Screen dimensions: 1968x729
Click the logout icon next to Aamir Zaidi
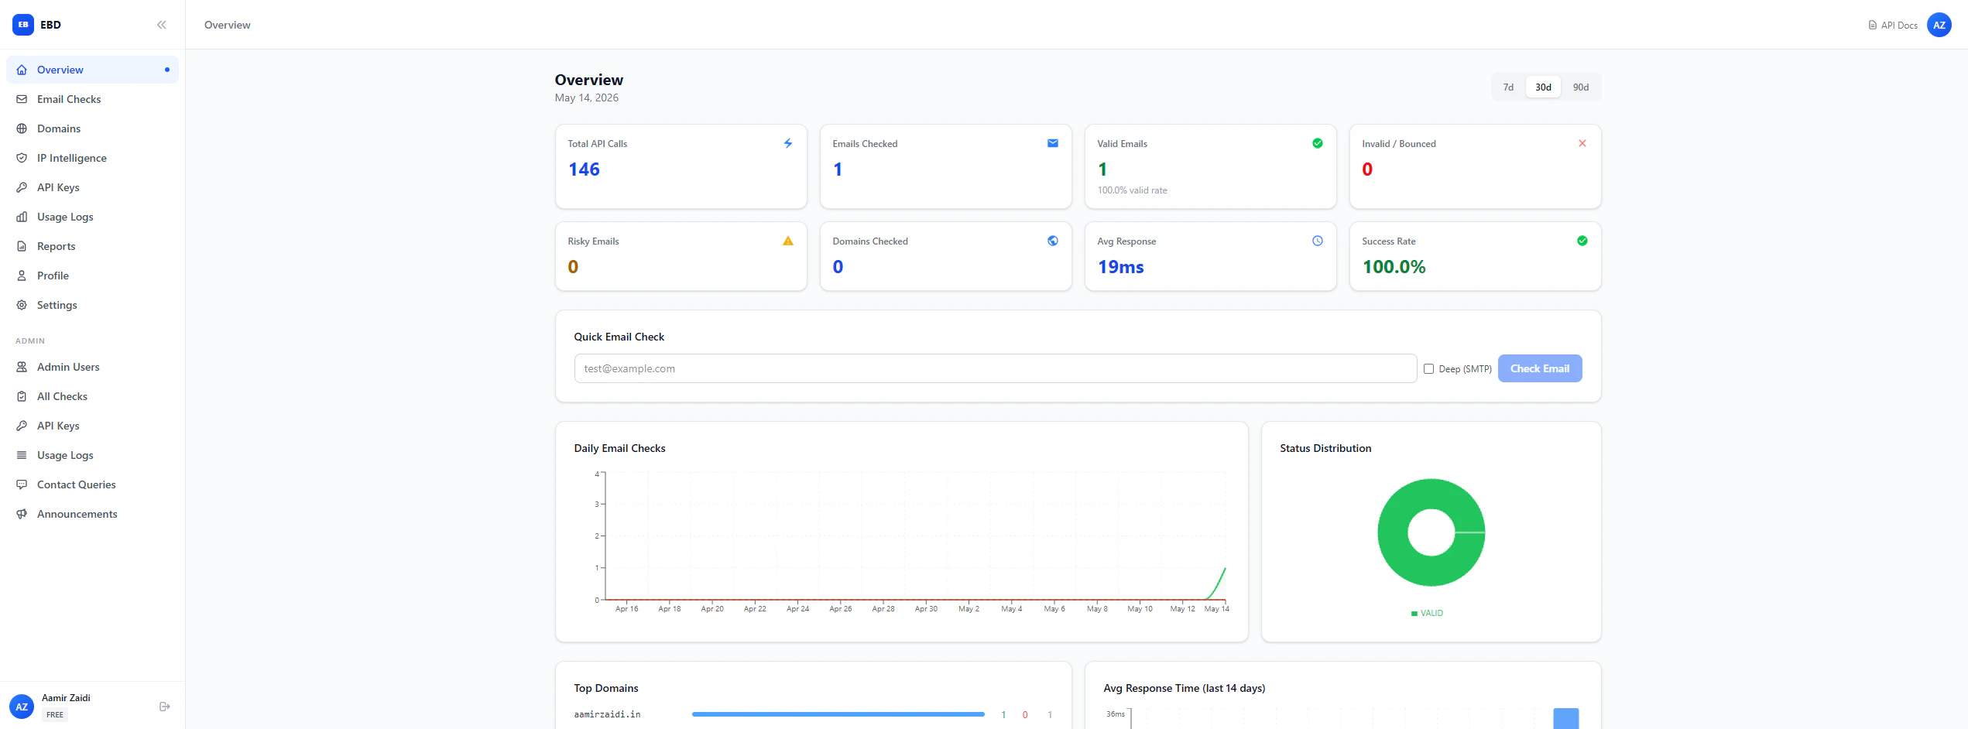[164, 707]
